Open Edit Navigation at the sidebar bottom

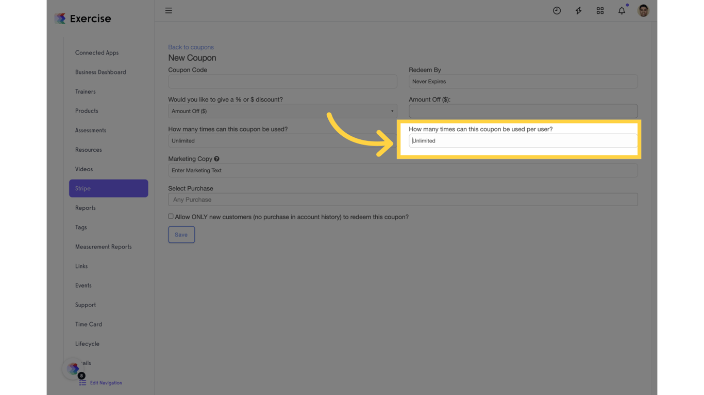click(107, 383)
